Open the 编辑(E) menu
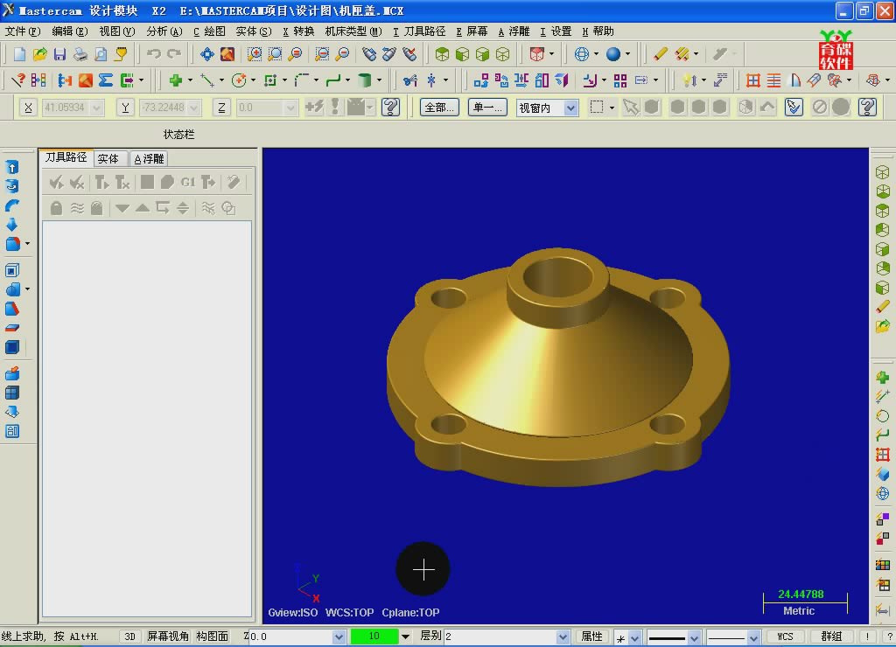The image size is (896, 647). [70, 31]
